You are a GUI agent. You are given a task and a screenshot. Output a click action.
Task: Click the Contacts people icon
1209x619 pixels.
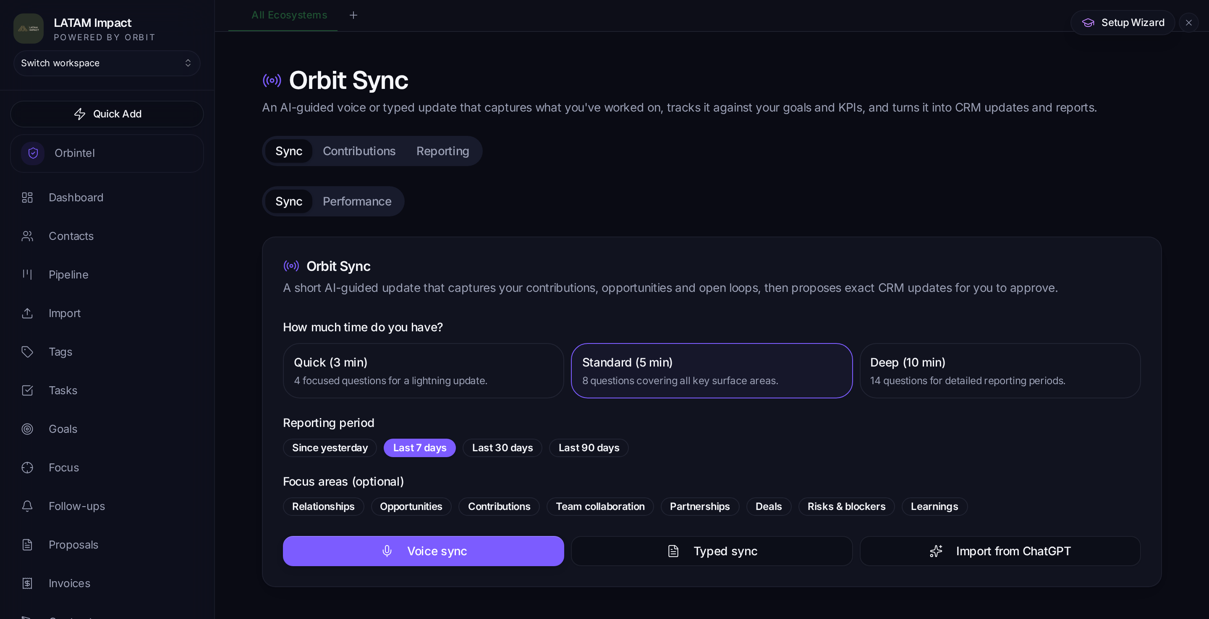coord(27,236)
